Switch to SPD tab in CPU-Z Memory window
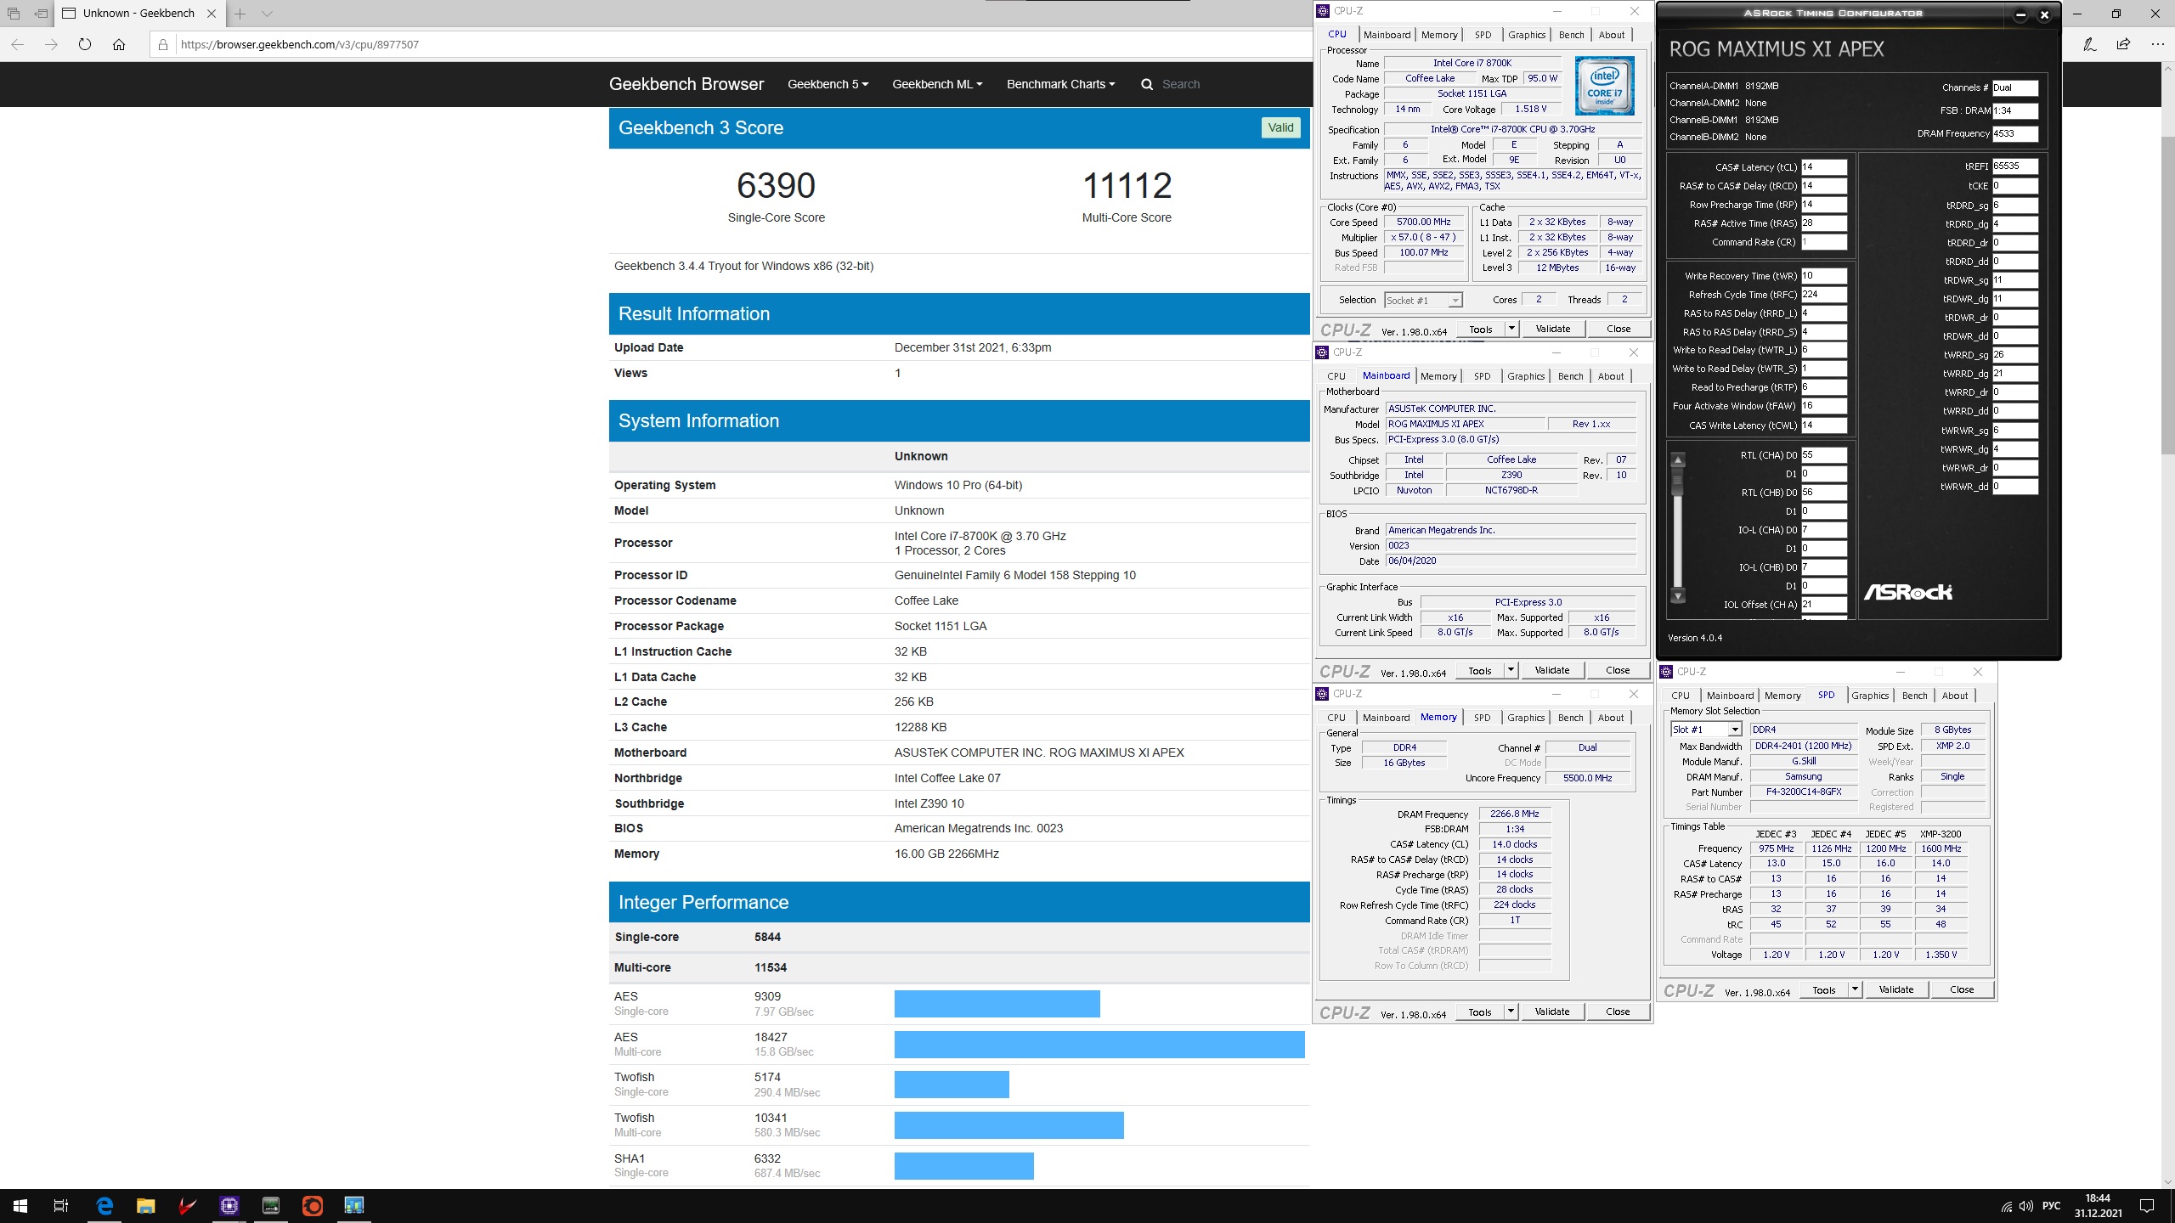2175x1223 pixels. tap(1482, 718)
